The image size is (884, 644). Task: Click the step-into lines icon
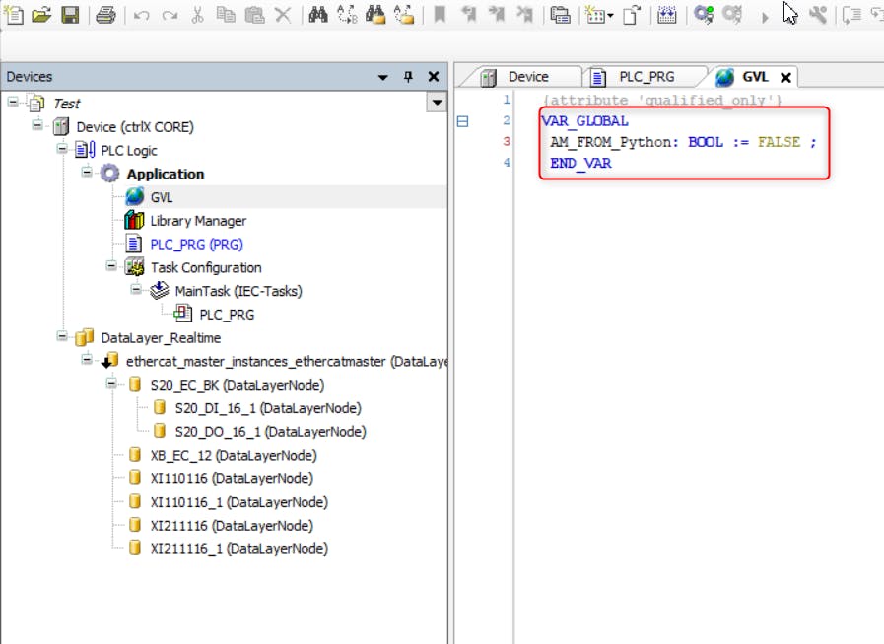click(850, 15)
